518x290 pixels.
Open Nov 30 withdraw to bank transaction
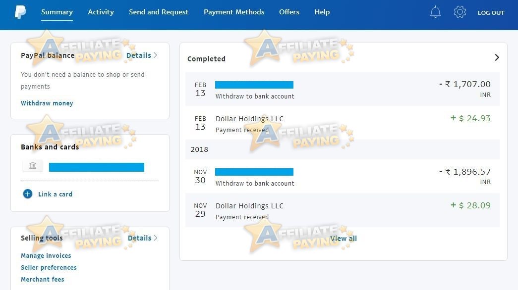tap(342, 176)
